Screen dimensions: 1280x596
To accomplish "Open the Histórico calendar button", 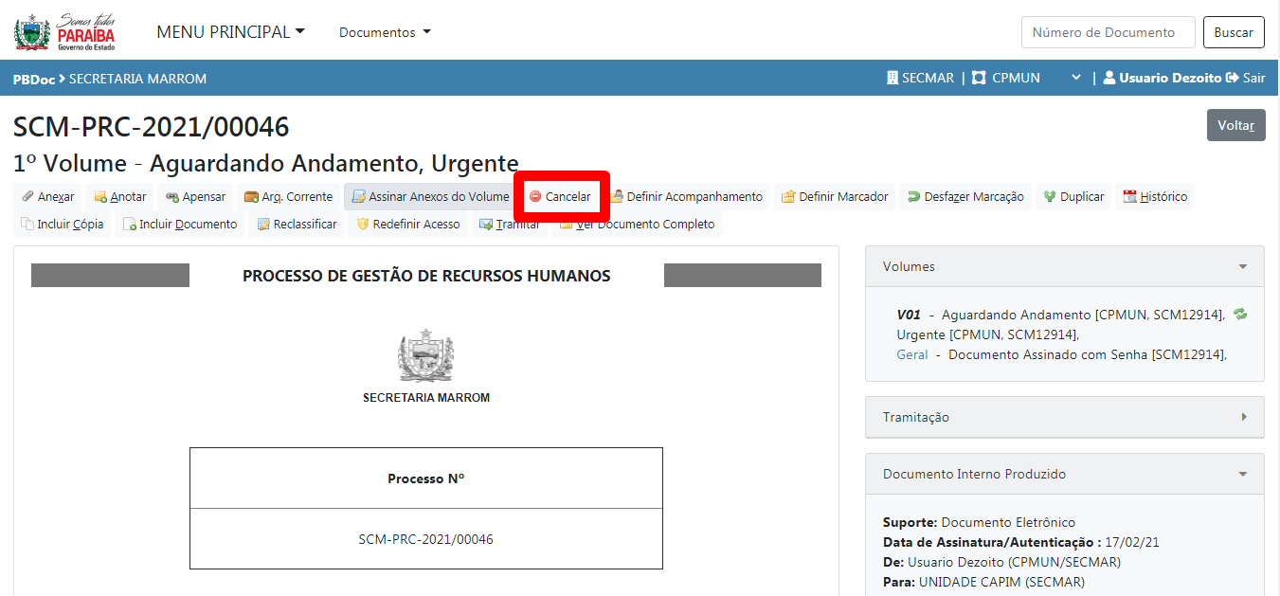I will (1155, 197).
